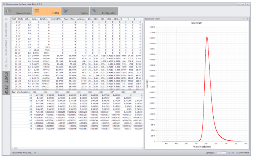Click the Z column header
The width and height of the screenshot is (253, 158).
137,19
